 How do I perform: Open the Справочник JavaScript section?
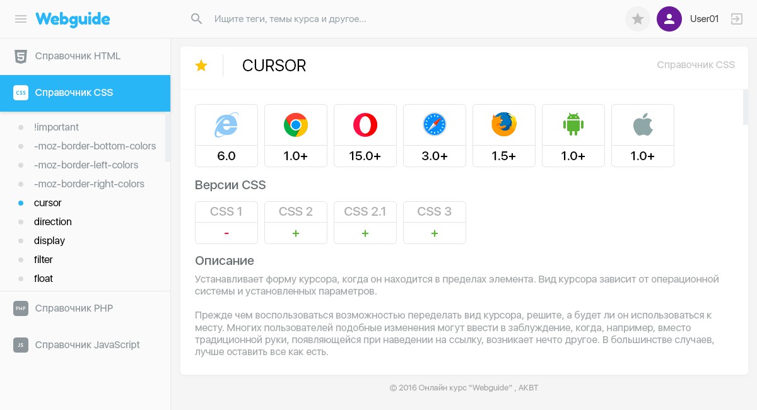[x=87, y=345]
